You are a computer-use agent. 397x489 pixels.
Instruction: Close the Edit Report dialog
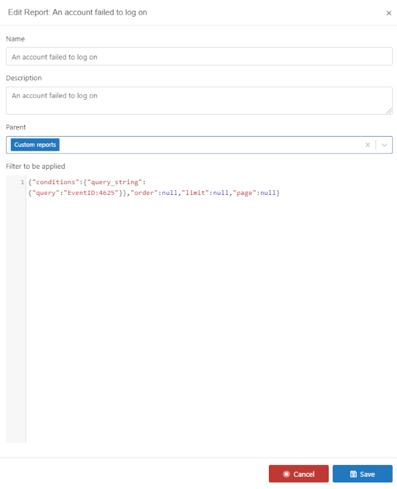pyautogui.click(x=388, y=13)
